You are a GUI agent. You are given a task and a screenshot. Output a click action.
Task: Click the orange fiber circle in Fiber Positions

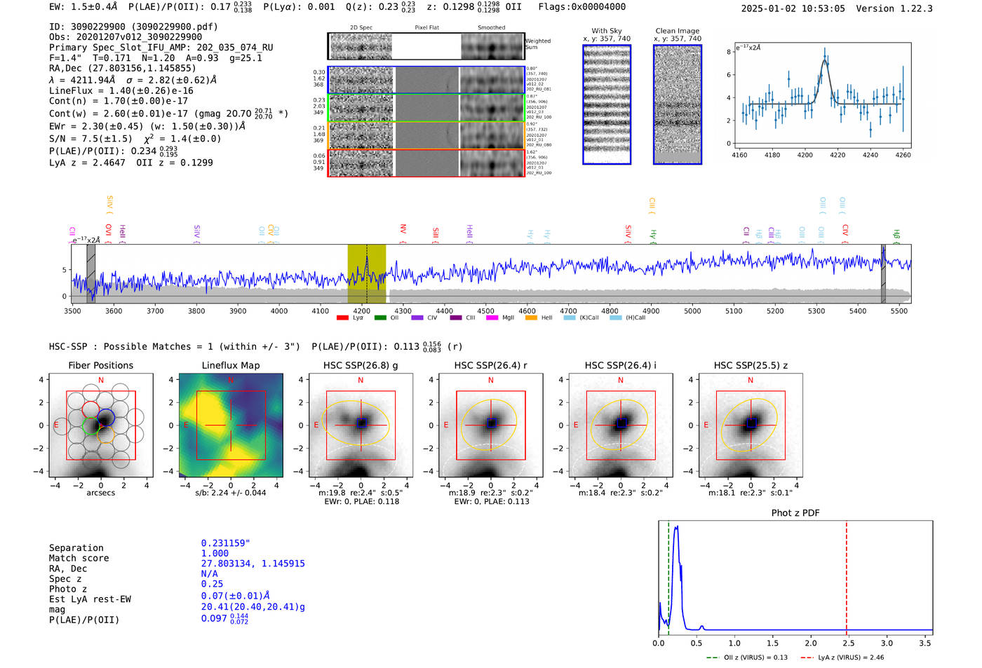(106, 434)
